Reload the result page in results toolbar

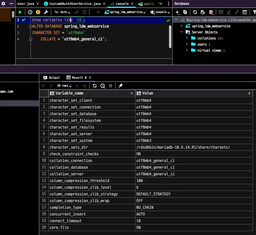tap(95, 86)
